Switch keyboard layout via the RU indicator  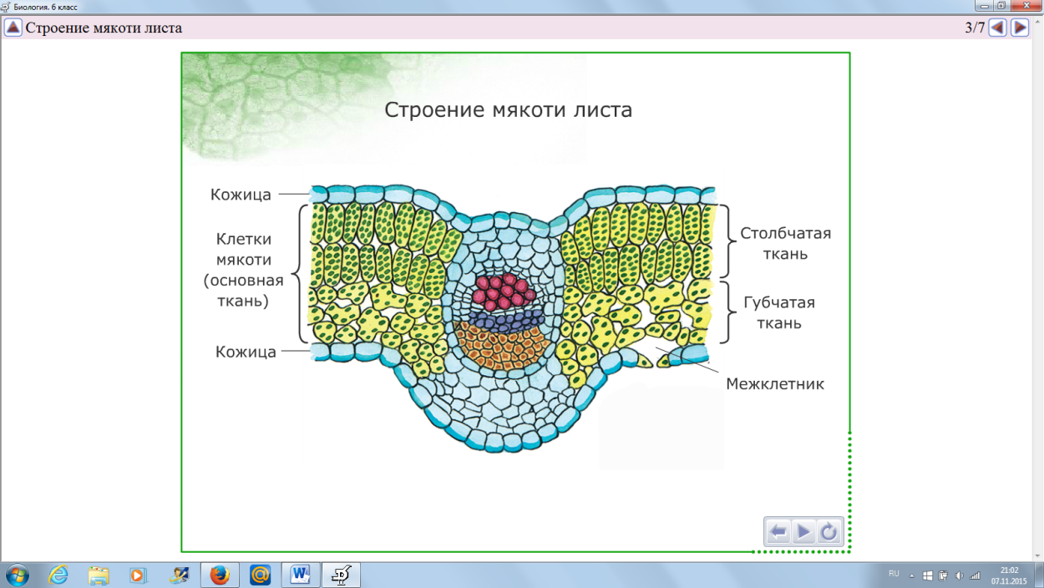pyautogui.click(x=894, y=575)
